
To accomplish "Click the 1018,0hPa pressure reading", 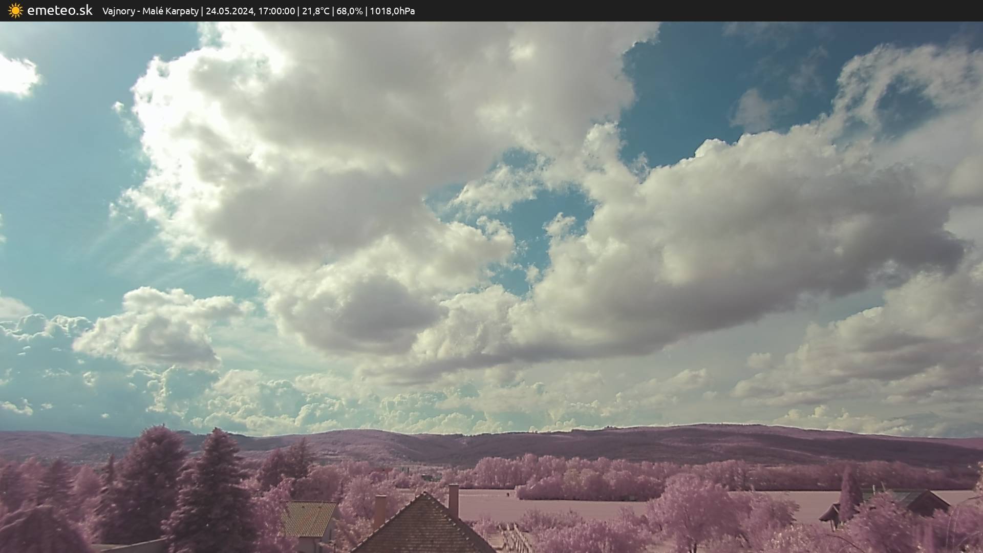I will point(392,11).
